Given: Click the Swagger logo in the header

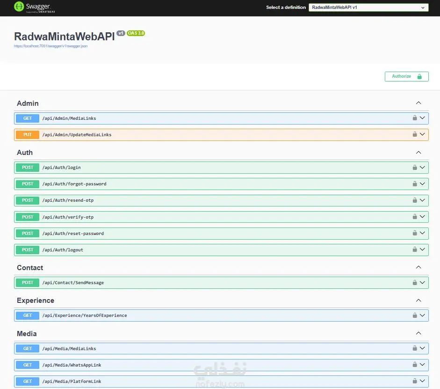Looking at the screenshot, I should [34, 7].
